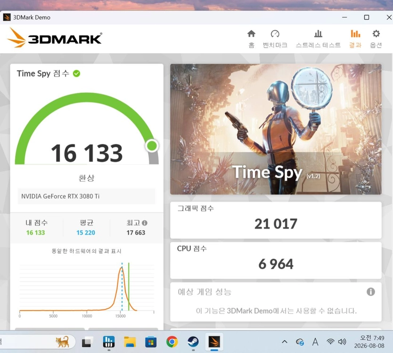Open the 벤치마크 benchmarks tab
This screenshot has height=353, width=393.
275,39
